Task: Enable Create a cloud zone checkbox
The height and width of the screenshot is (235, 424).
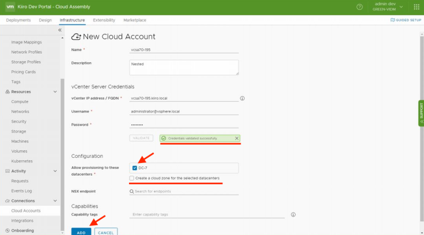Action: click(132, 178)
